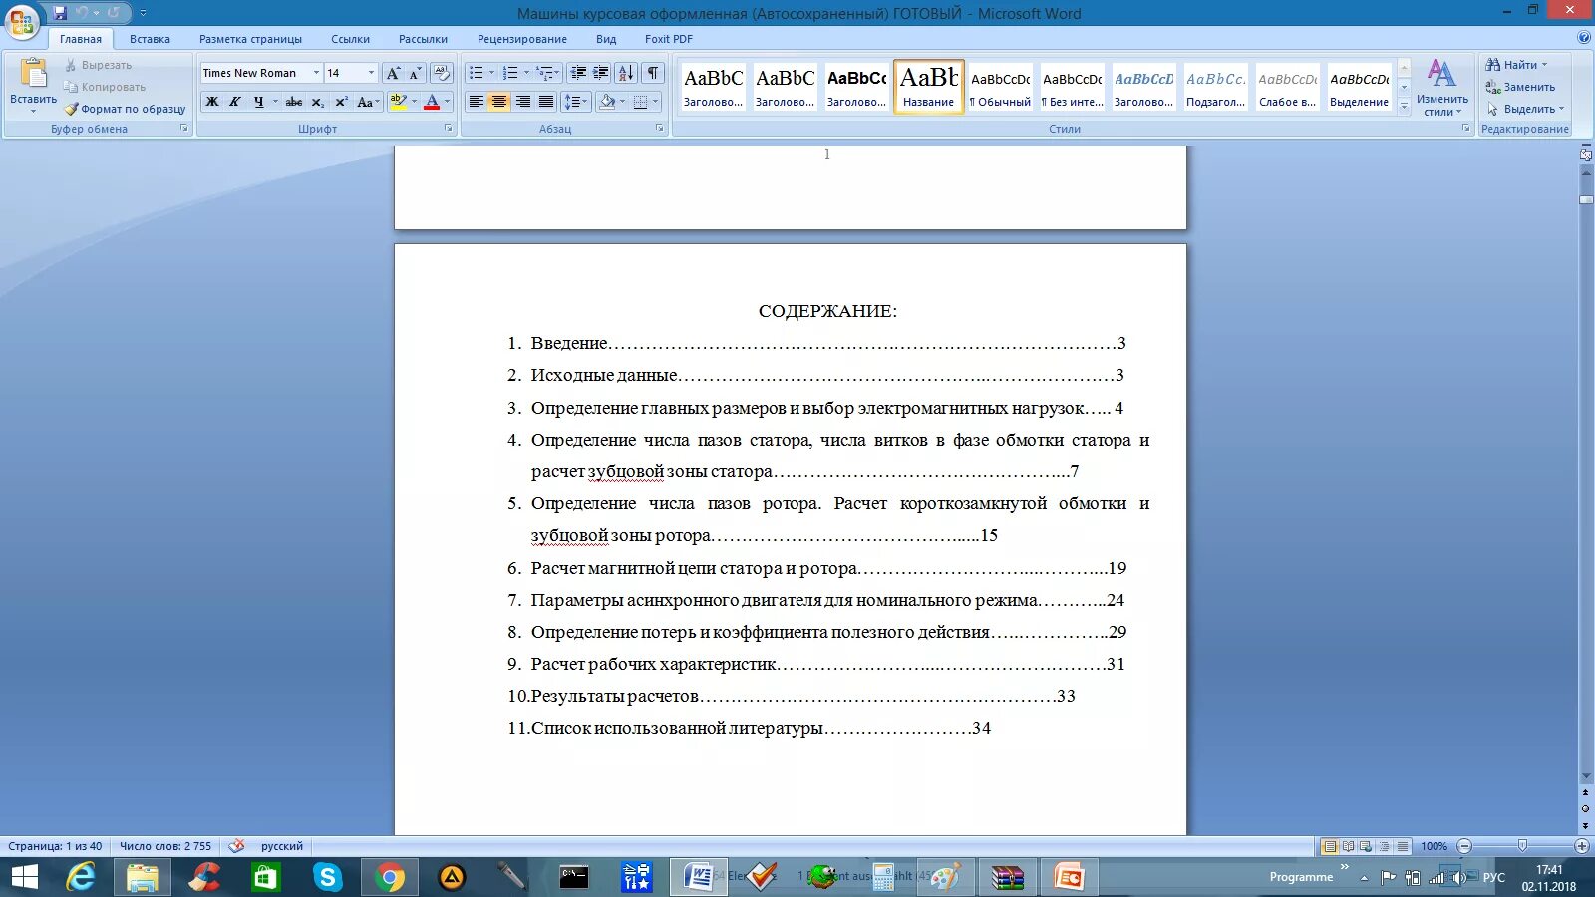1595x897 pixels.
Task: Click the Sort icon
Action: 626,73
